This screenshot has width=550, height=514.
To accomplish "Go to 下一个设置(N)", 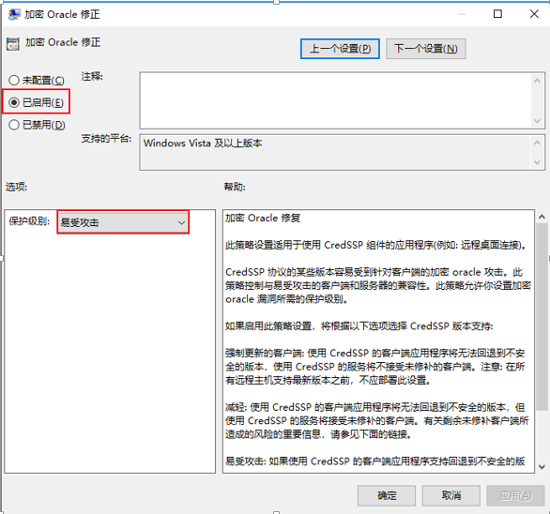I will [426, 49].
